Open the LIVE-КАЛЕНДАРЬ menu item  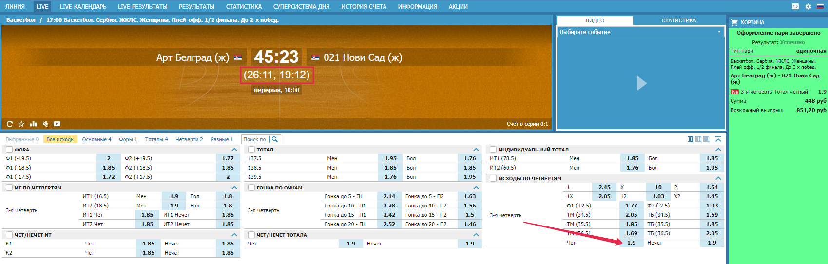83,6
